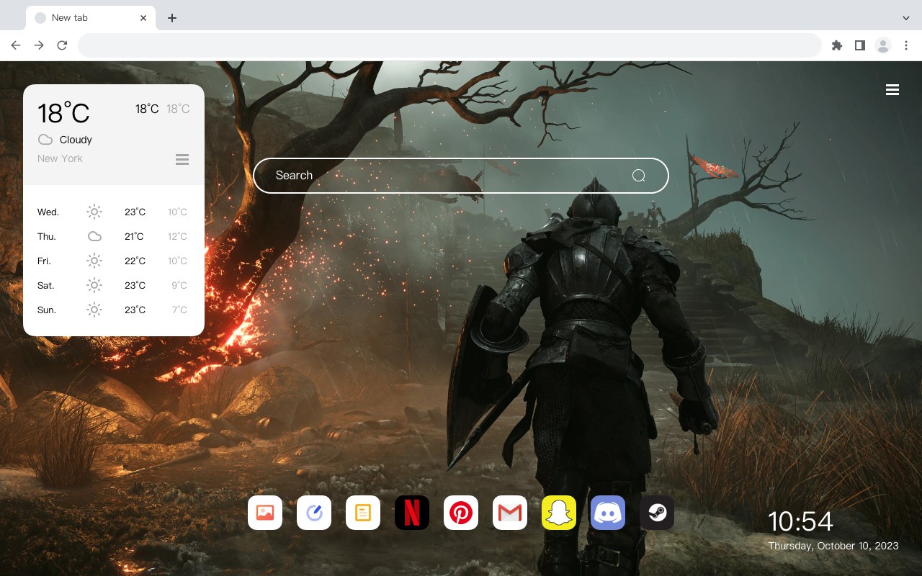Click the sunny icon for Sun.
922x576 pixels.
pos(94,310)
